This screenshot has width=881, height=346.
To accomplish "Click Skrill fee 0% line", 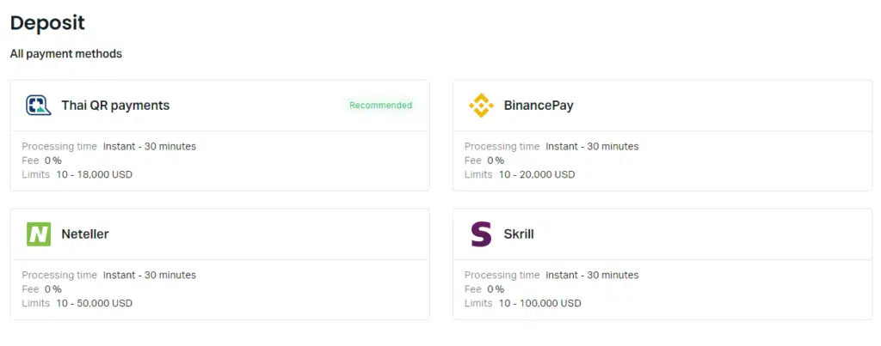I will [484, 289].
